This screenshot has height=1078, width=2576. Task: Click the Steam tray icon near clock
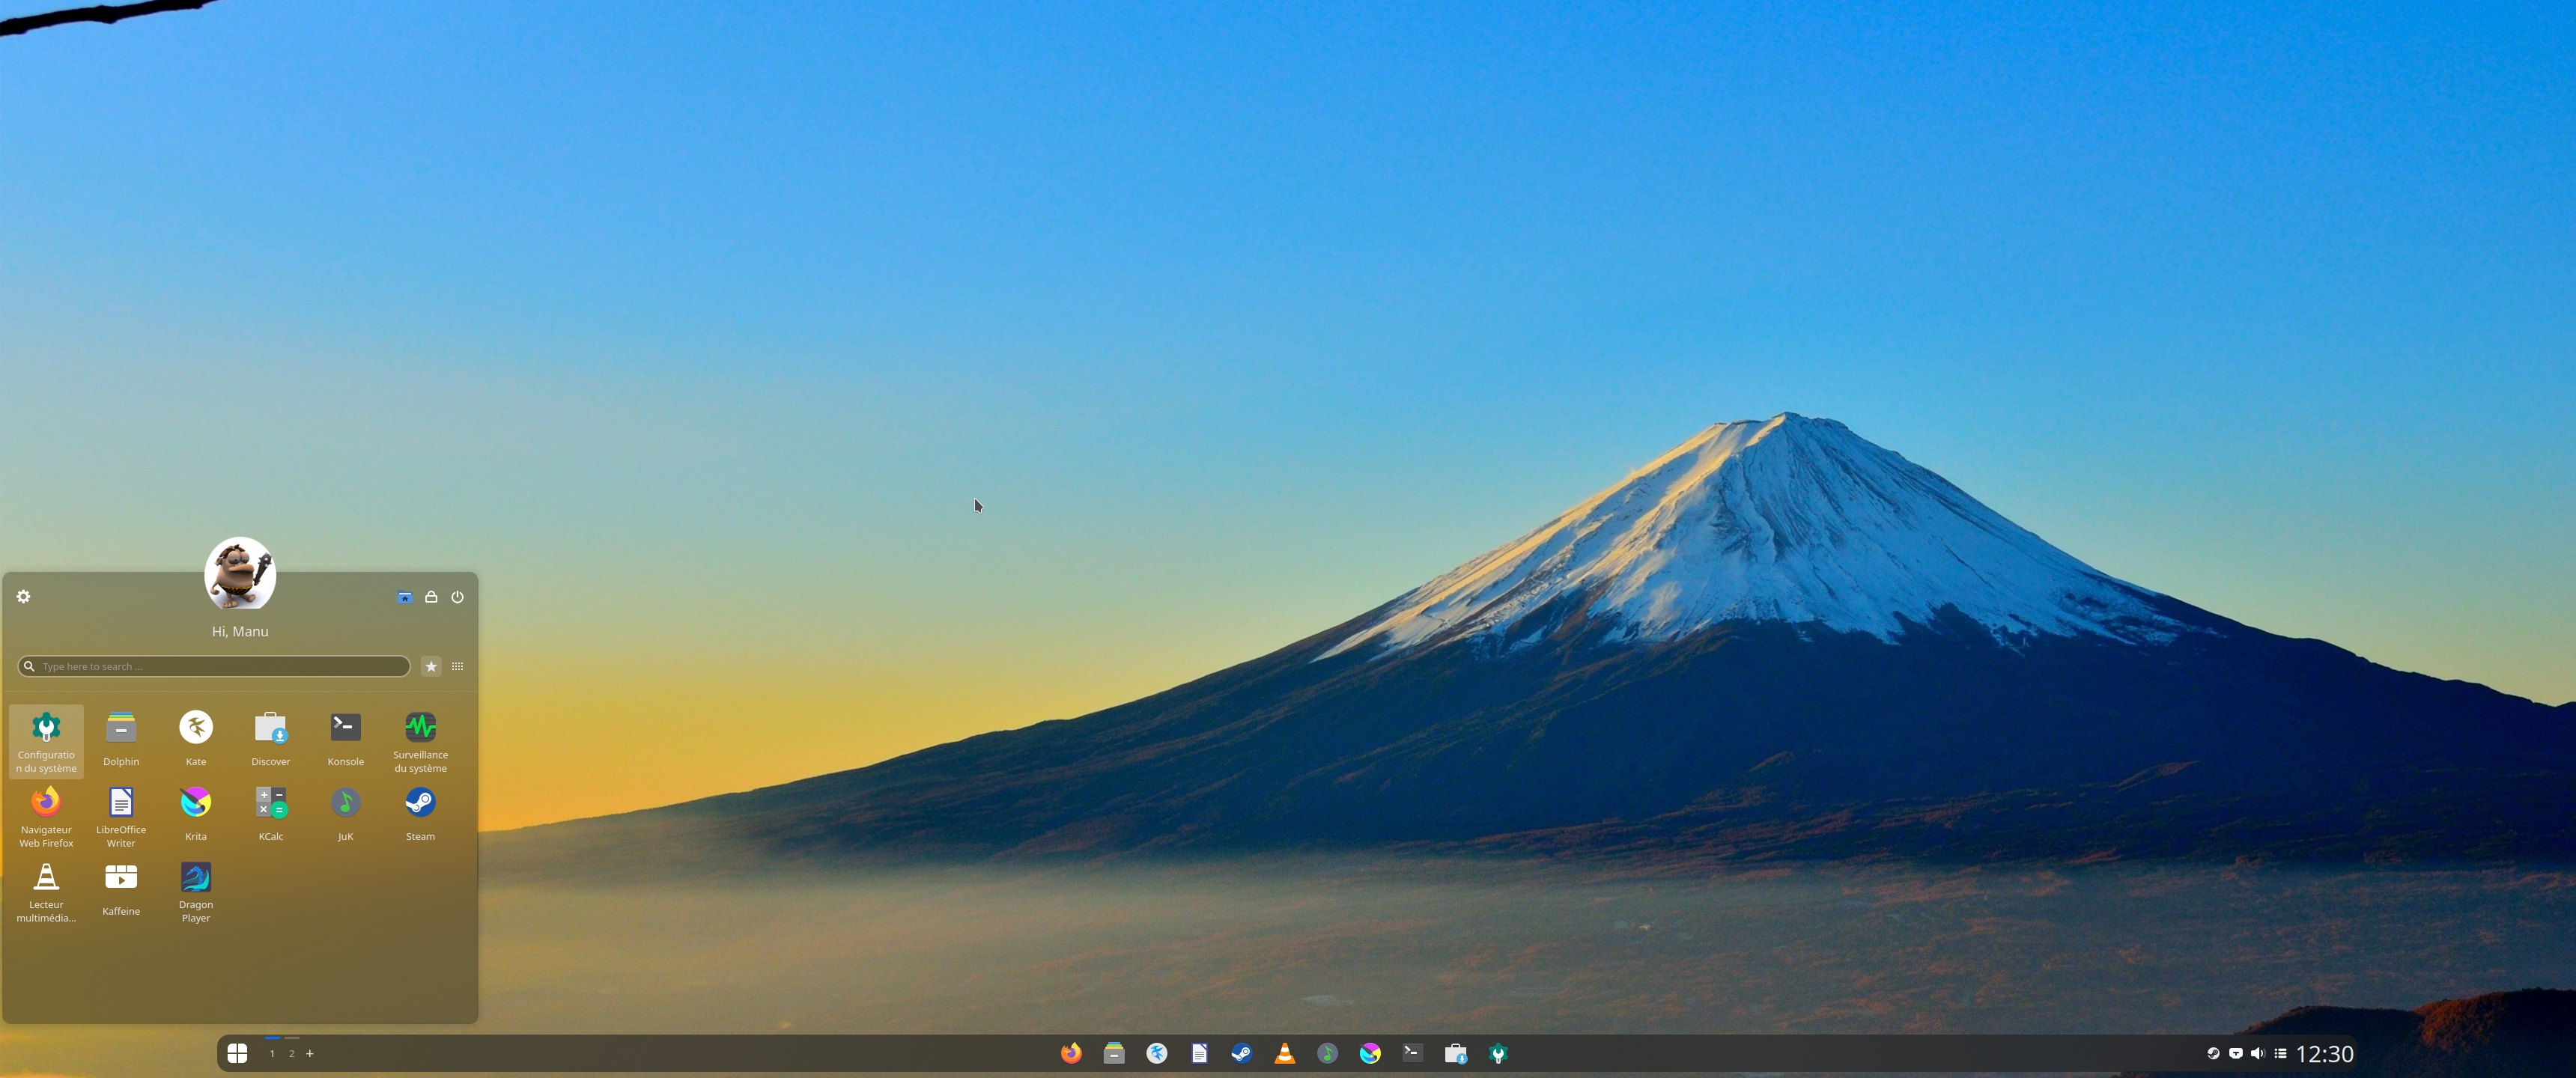2213,1053
